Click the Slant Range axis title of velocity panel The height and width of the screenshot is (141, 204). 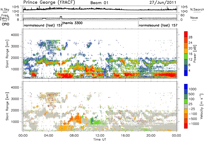pos(7,106)
